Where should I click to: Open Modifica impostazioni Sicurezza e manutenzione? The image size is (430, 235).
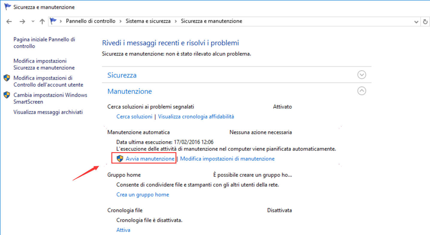(44, 64)
